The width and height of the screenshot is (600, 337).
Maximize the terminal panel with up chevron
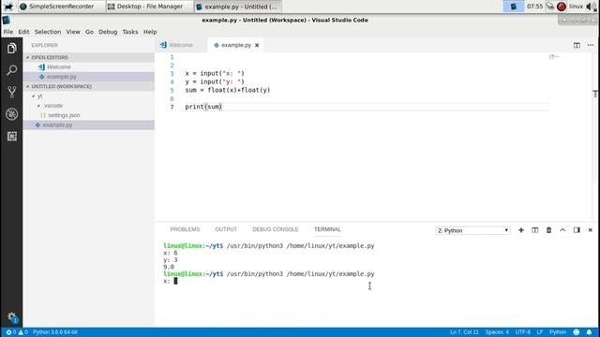point(562,230)
